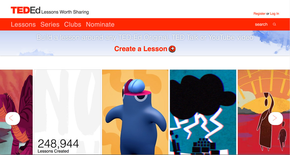Click the TED-Ed logo
The height and width of the screenshot is (155, 290).
26,10
